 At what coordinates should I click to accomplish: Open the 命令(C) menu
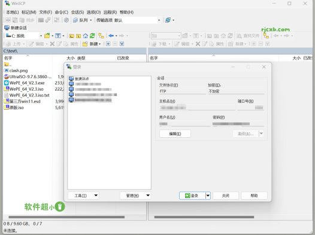(x=62, y=12)
